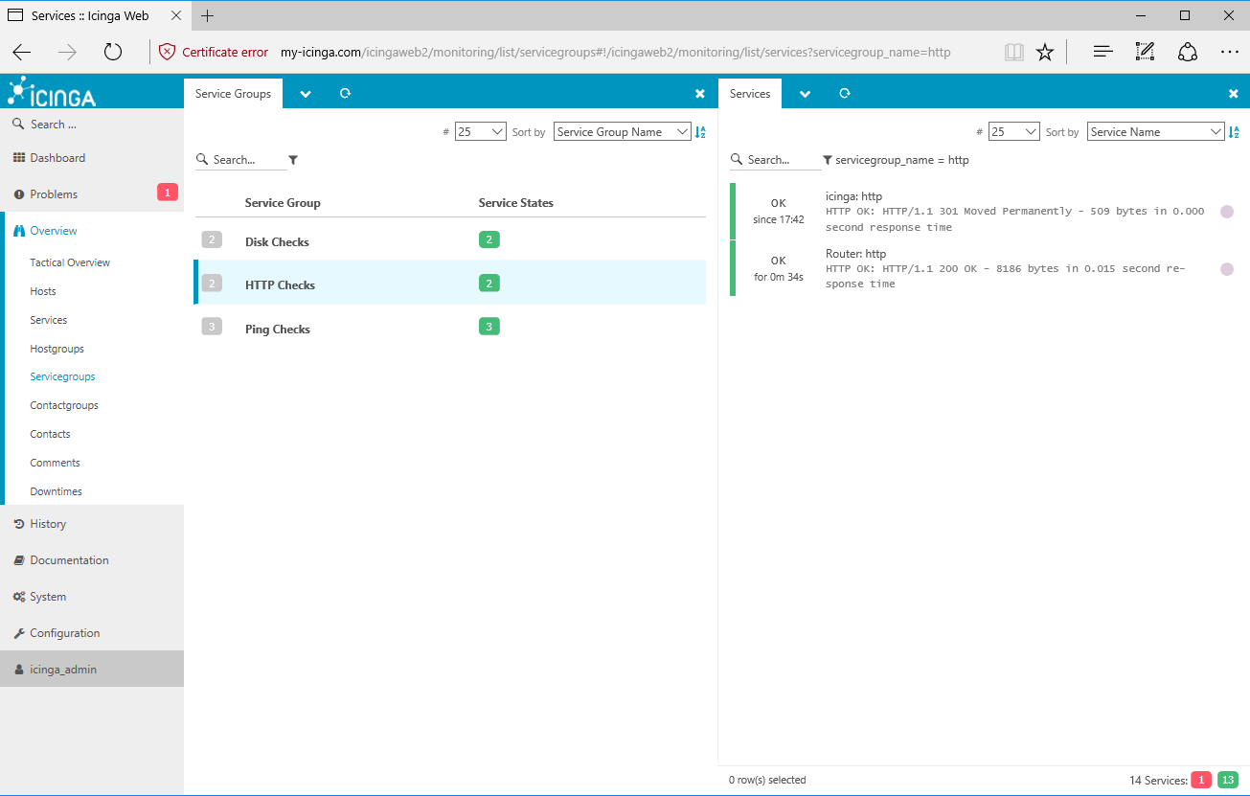The height and width of the screenshot is (796, 1250).
Task: Click Services pane search field
Action: pos(775,160)
